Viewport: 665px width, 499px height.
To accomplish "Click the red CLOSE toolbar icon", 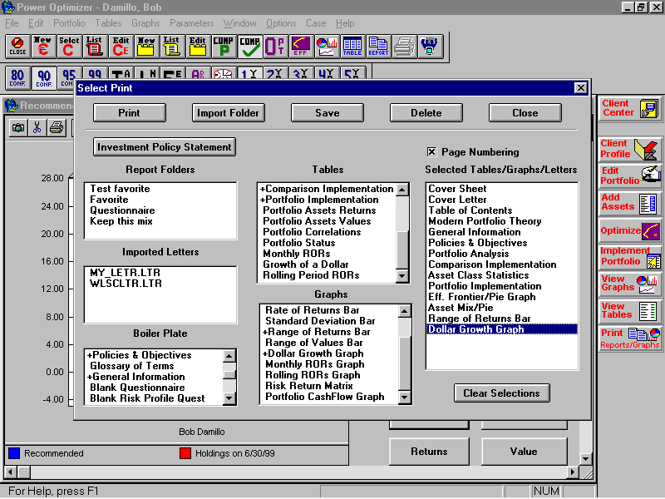I will 17,47.
